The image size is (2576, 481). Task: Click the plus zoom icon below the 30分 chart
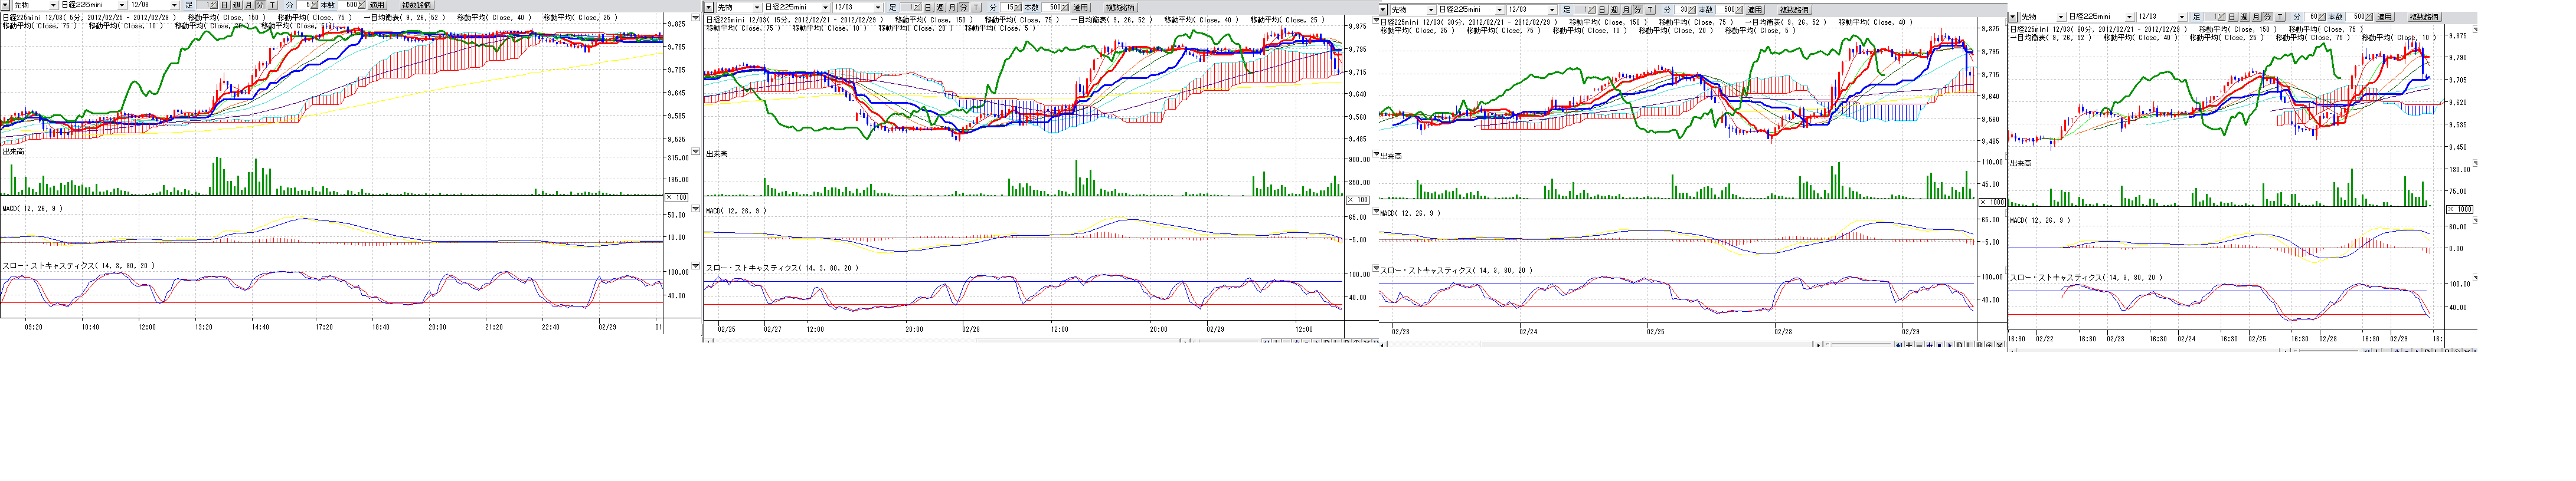1909,345
